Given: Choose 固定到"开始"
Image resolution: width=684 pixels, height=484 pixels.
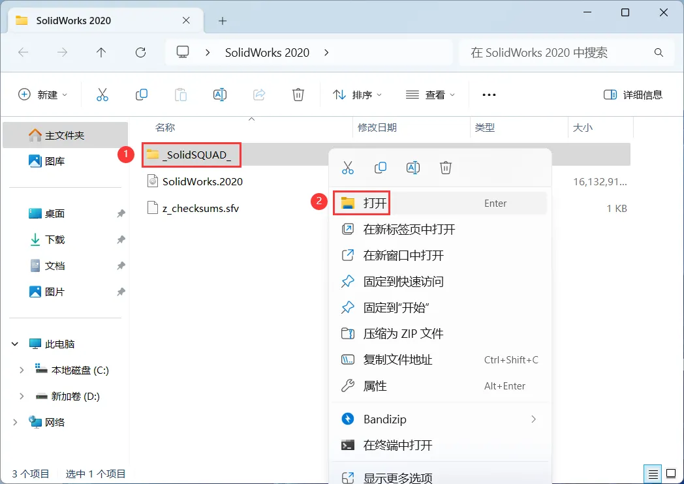Looking at the screenshot, I should coord(440,308).
